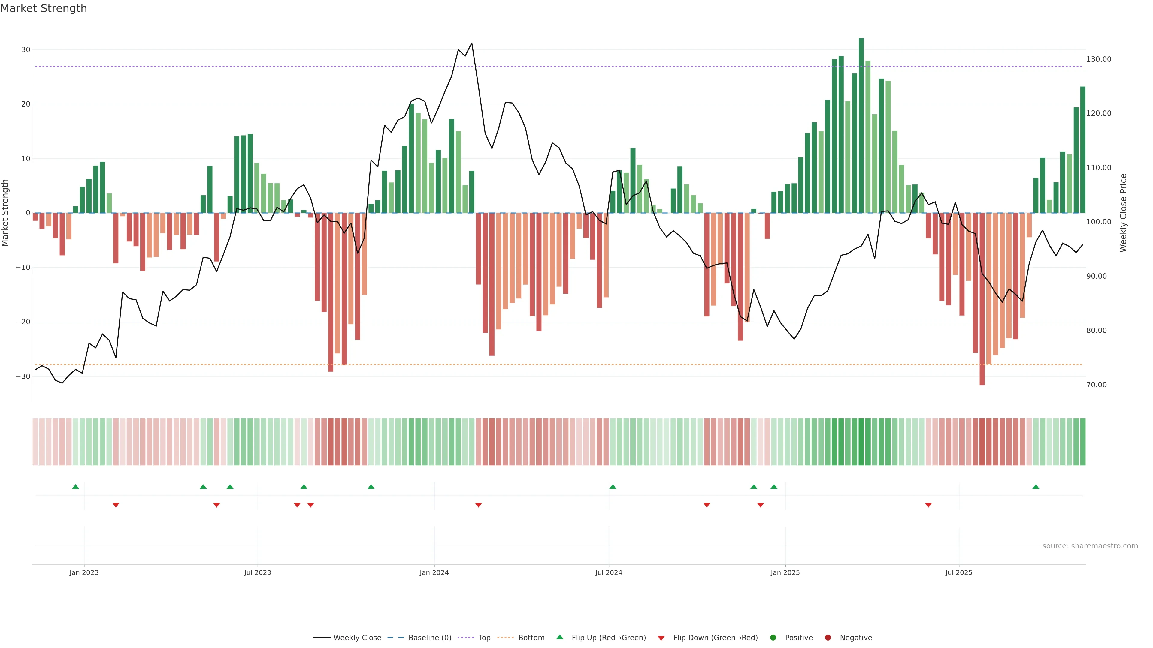
Task: Click the Jan 2024 x-axis label
Action: [x=434, y=572]
